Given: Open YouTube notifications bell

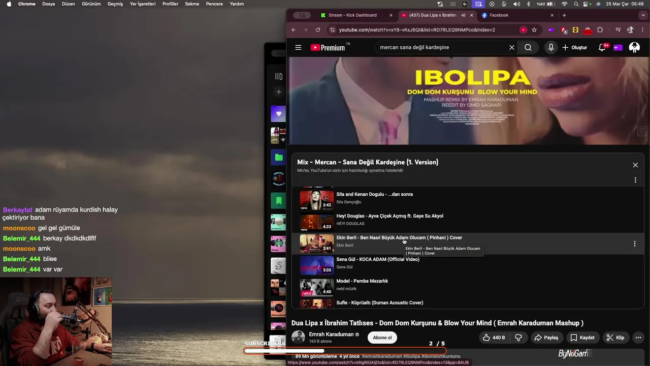Looking at the screenshot, I should pyautogui.click(x=602, y=47).
